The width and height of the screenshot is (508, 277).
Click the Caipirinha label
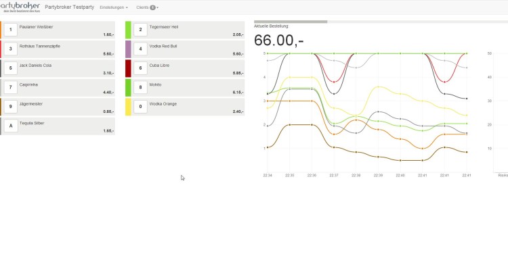pyautogui.click(x=28, y=84)
